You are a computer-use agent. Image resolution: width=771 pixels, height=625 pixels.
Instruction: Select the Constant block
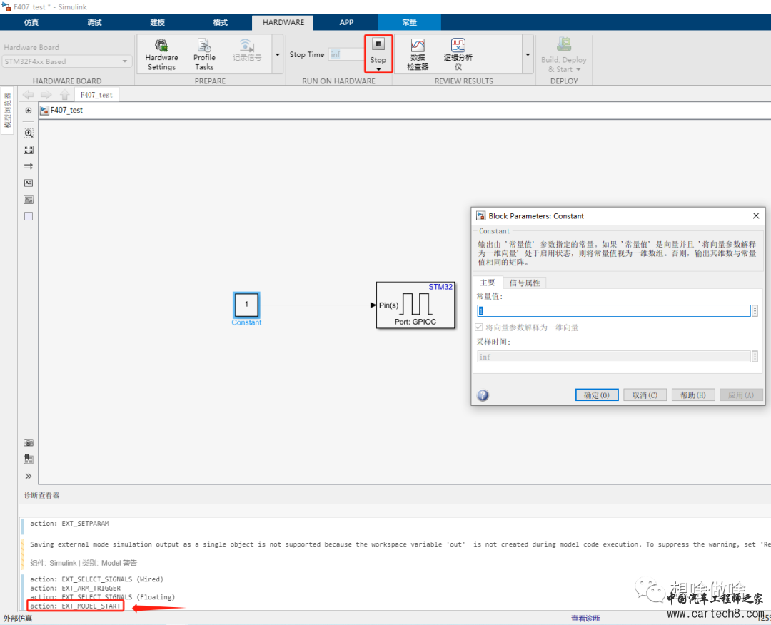(246, 305)
